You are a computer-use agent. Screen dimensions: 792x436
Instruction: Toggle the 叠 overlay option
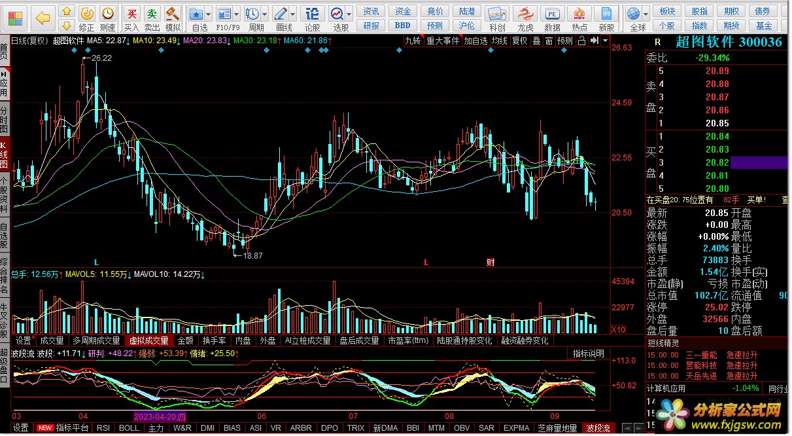(536, 41)
